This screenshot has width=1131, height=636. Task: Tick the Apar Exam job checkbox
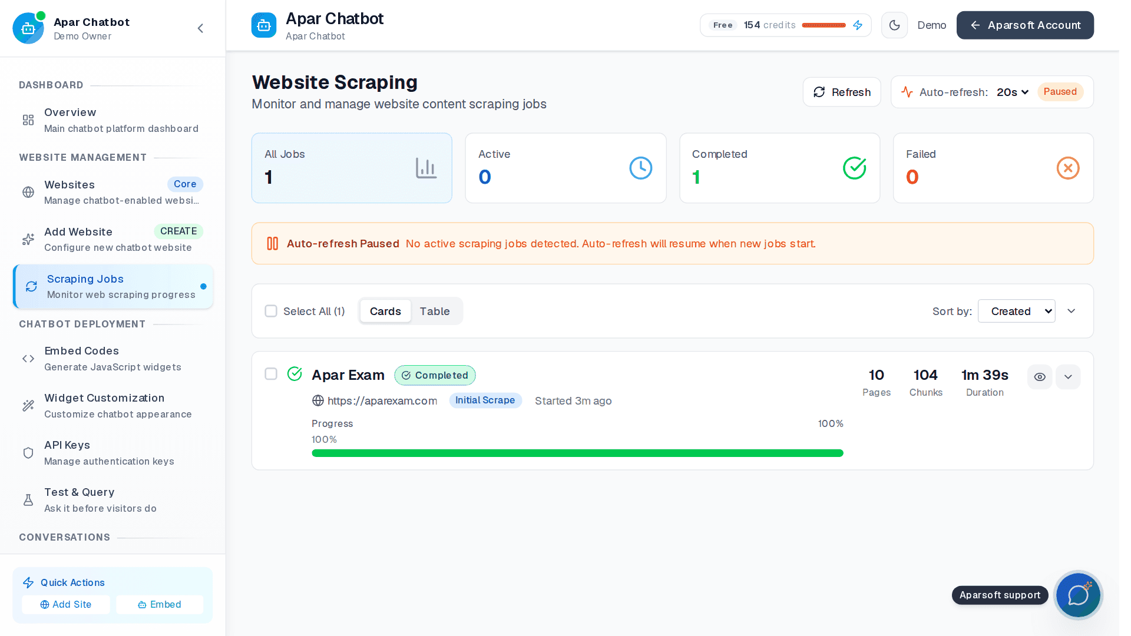coord(271,374)
